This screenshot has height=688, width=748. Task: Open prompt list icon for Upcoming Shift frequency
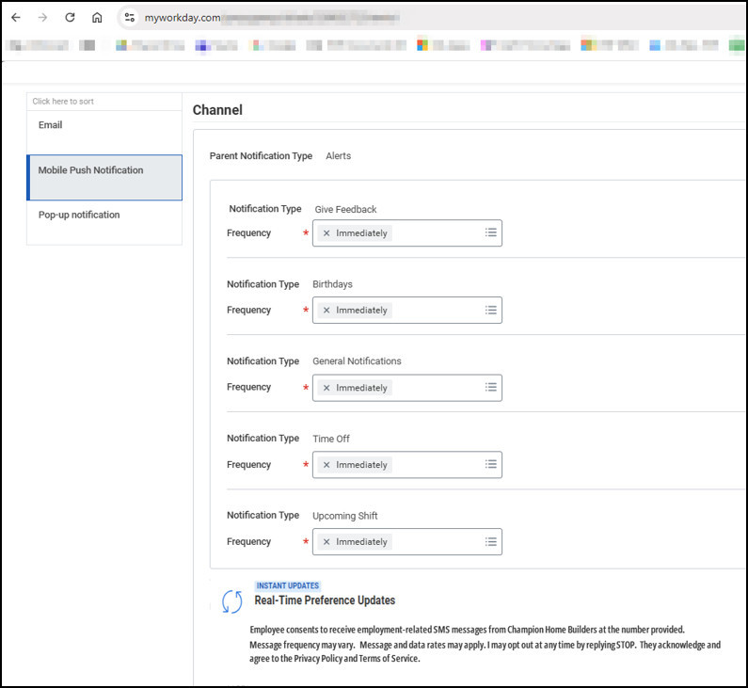(x=491, y=541)
